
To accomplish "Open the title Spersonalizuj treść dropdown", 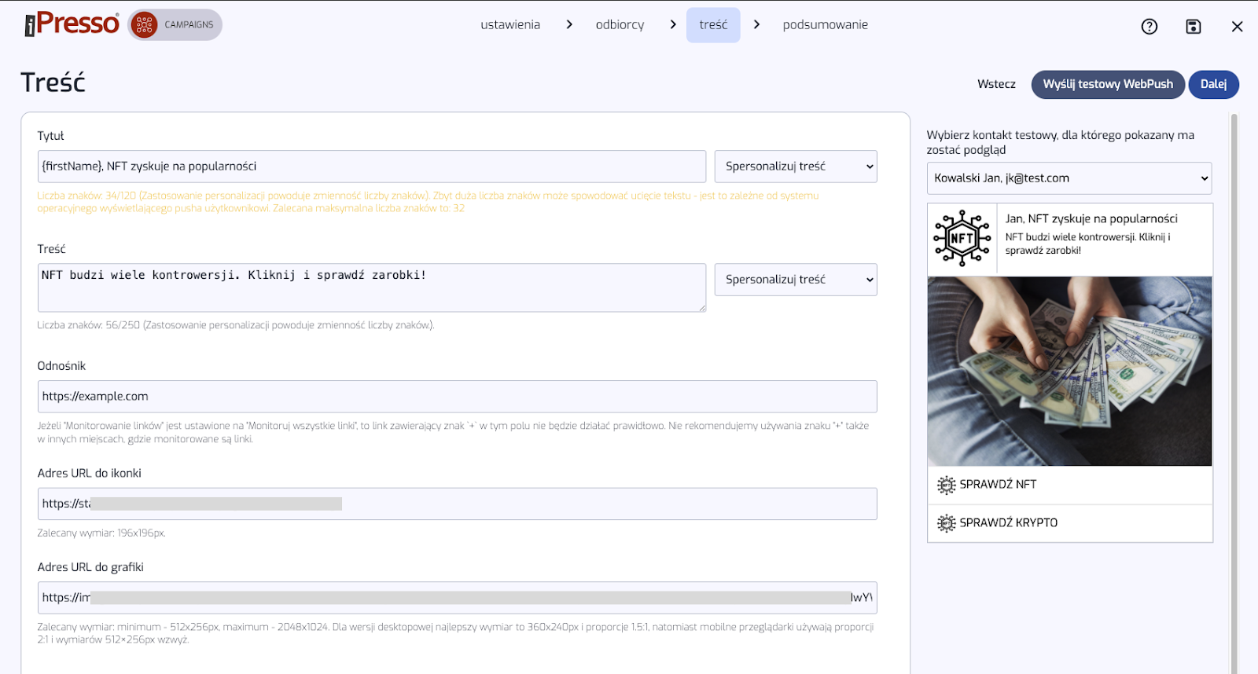I will click(x=795, y=167).
